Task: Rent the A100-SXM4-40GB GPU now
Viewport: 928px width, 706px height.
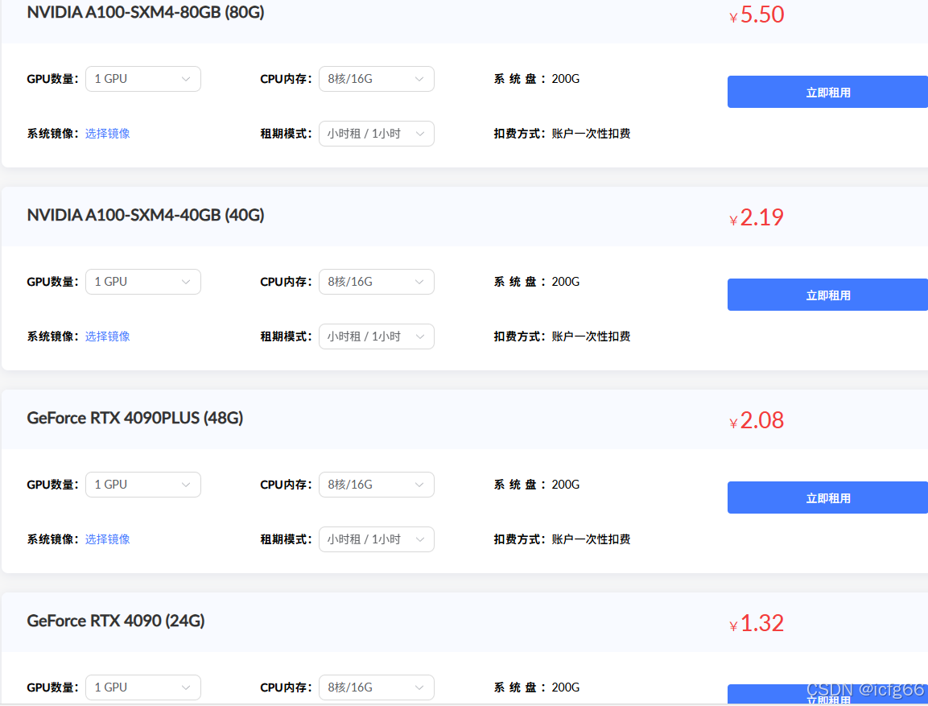Action: (827, 295)
